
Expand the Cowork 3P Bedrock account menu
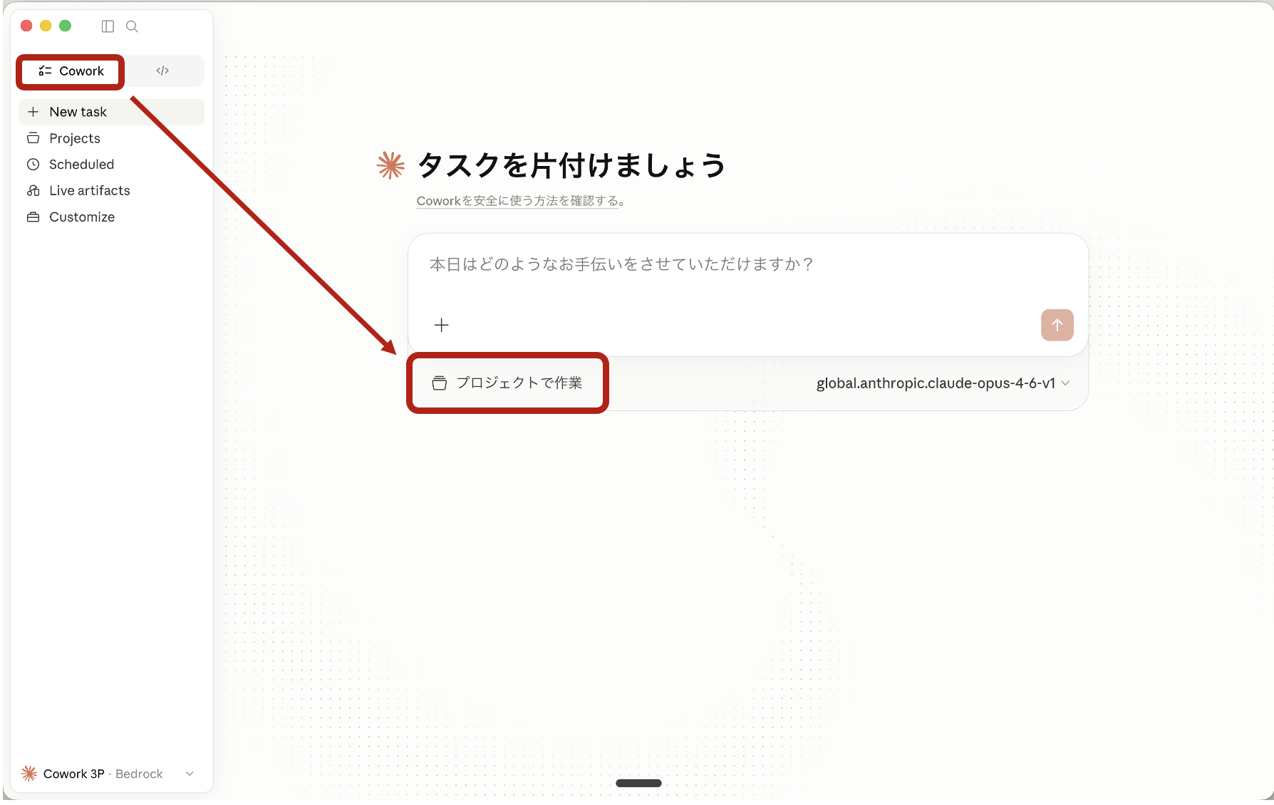pyautogui.click(x=108, y=774)
